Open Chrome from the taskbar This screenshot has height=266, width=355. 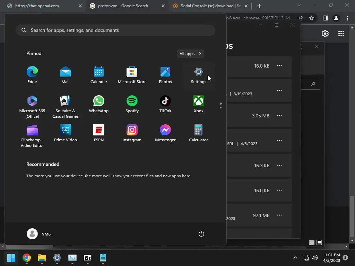(26, 258)
